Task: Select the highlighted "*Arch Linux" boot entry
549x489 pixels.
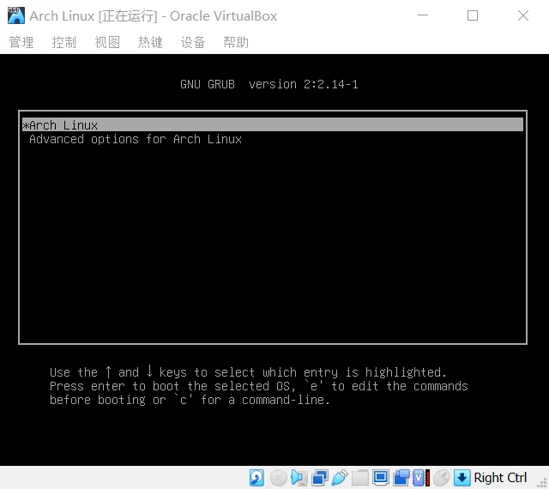Action: (x=273, y=124)
